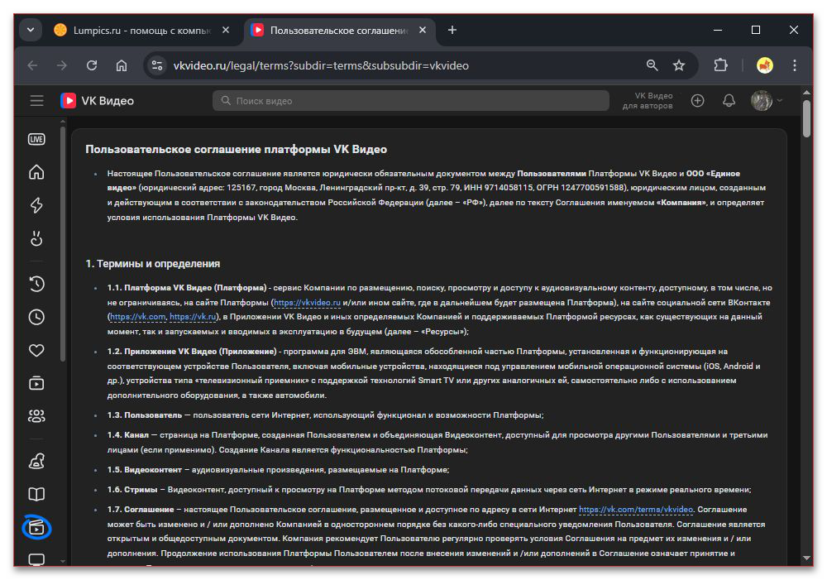Click the term 1.3. Пользователь
The image size is (827, 580).
[145, 415]
